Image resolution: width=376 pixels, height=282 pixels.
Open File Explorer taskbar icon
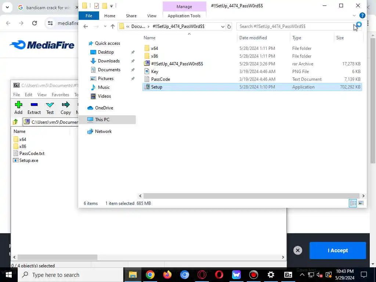pos(133,275)
